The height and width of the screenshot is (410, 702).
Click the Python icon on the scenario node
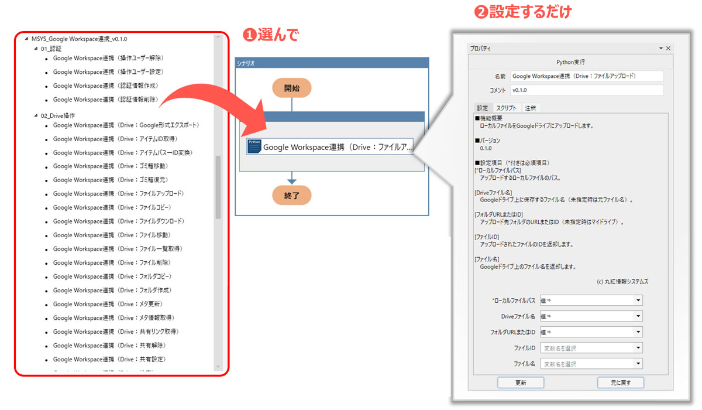point(254,146)
